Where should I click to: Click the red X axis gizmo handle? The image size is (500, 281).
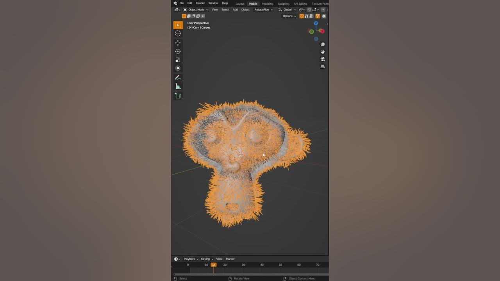(322, 31)
